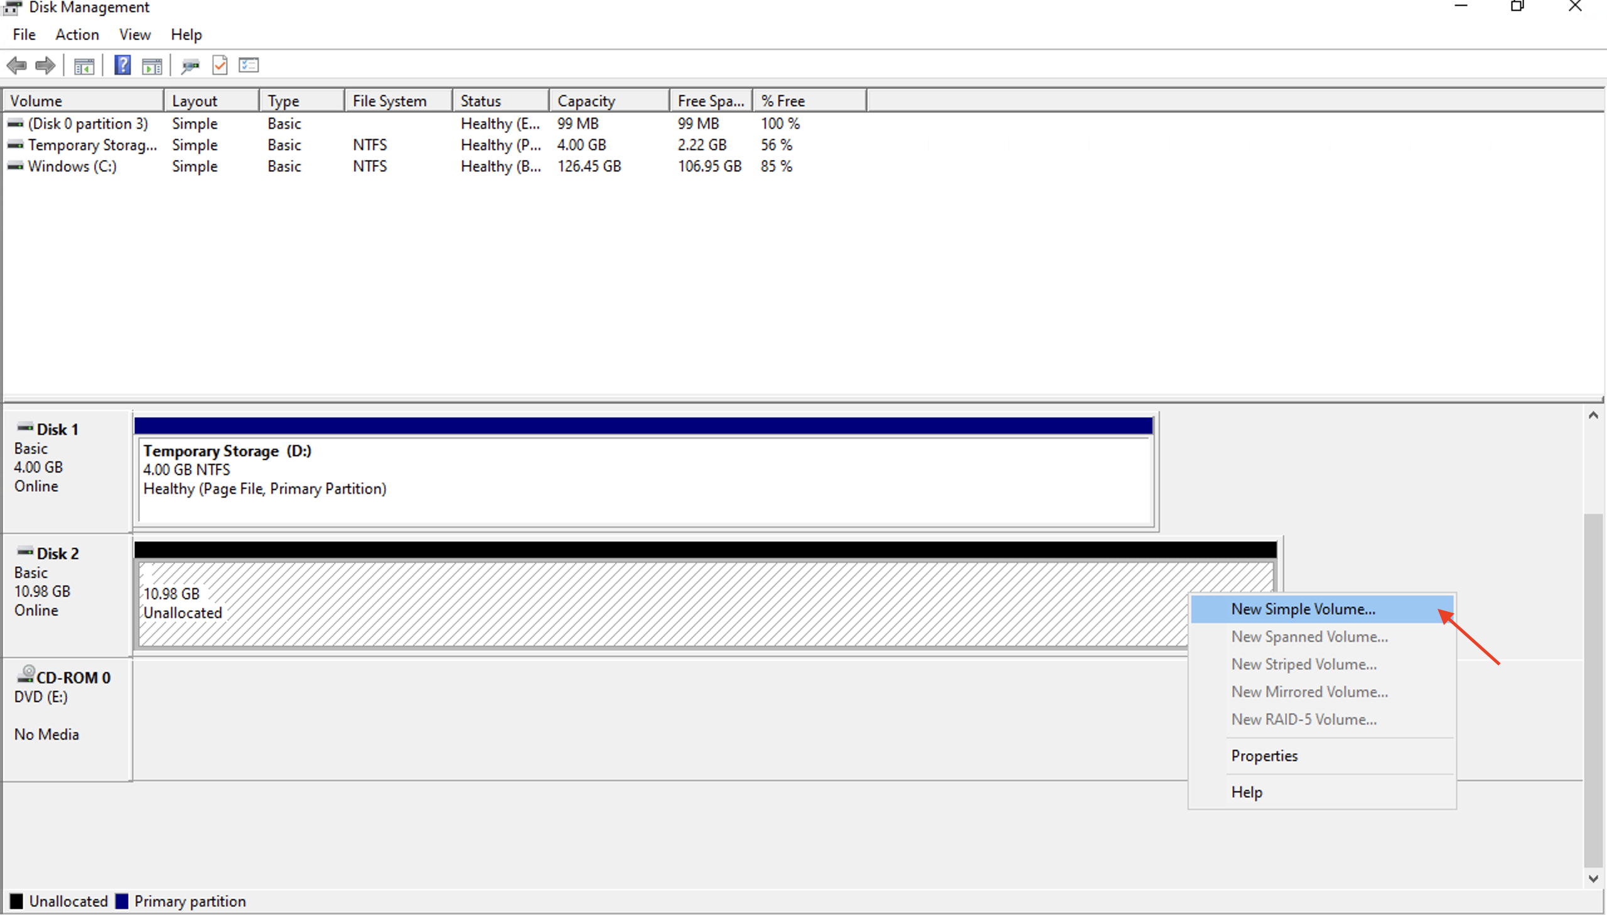
Task: Toggle Show/Hide Console Tree toolbar icon
Action: (x=83, y=65)
